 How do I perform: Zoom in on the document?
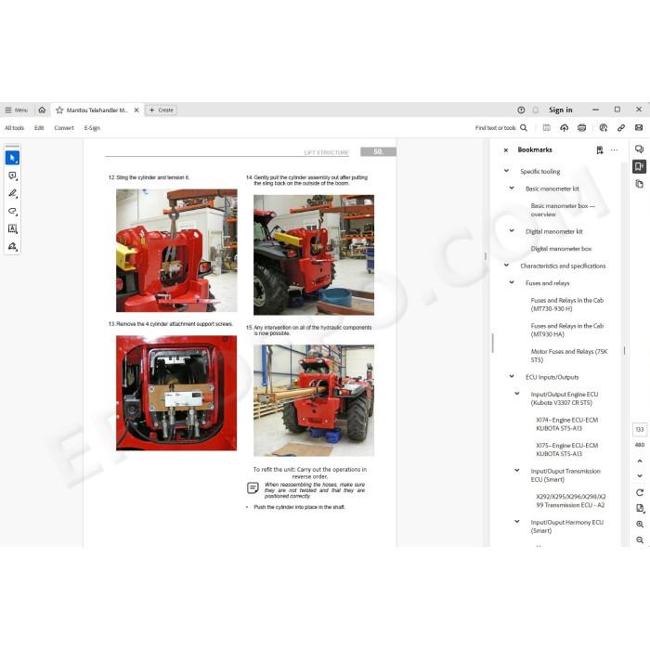[x=640, y=525]
